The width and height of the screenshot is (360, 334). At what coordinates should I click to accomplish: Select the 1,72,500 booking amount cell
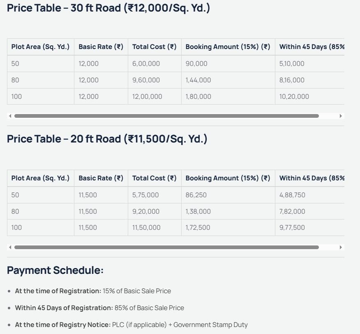tap(198, 228)
